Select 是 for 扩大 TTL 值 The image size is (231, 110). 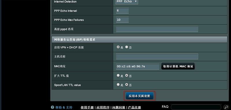(118, 75)
